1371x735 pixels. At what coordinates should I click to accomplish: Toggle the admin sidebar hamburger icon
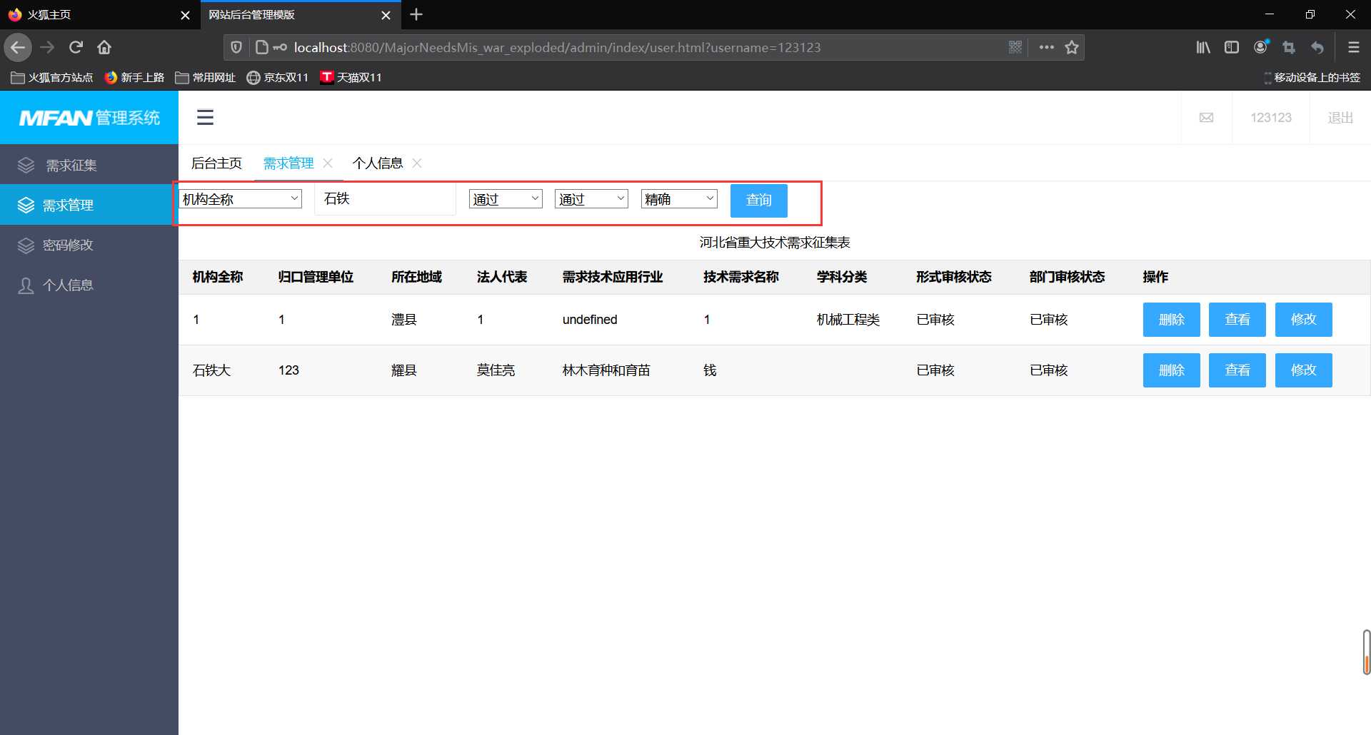coord(206,117)
